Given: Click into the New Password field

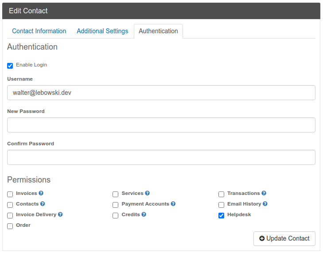Looking at the screenshot, I should coord(161,125).
